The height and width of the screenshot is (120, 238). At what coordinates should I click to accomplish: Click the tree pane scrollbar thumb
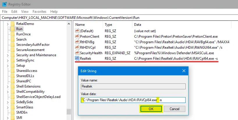69,112
